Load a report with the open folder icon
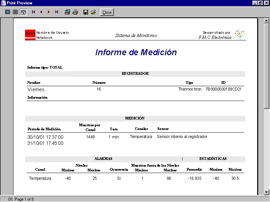The width and height of the screenshot is (270, 202). coord(93,12)
